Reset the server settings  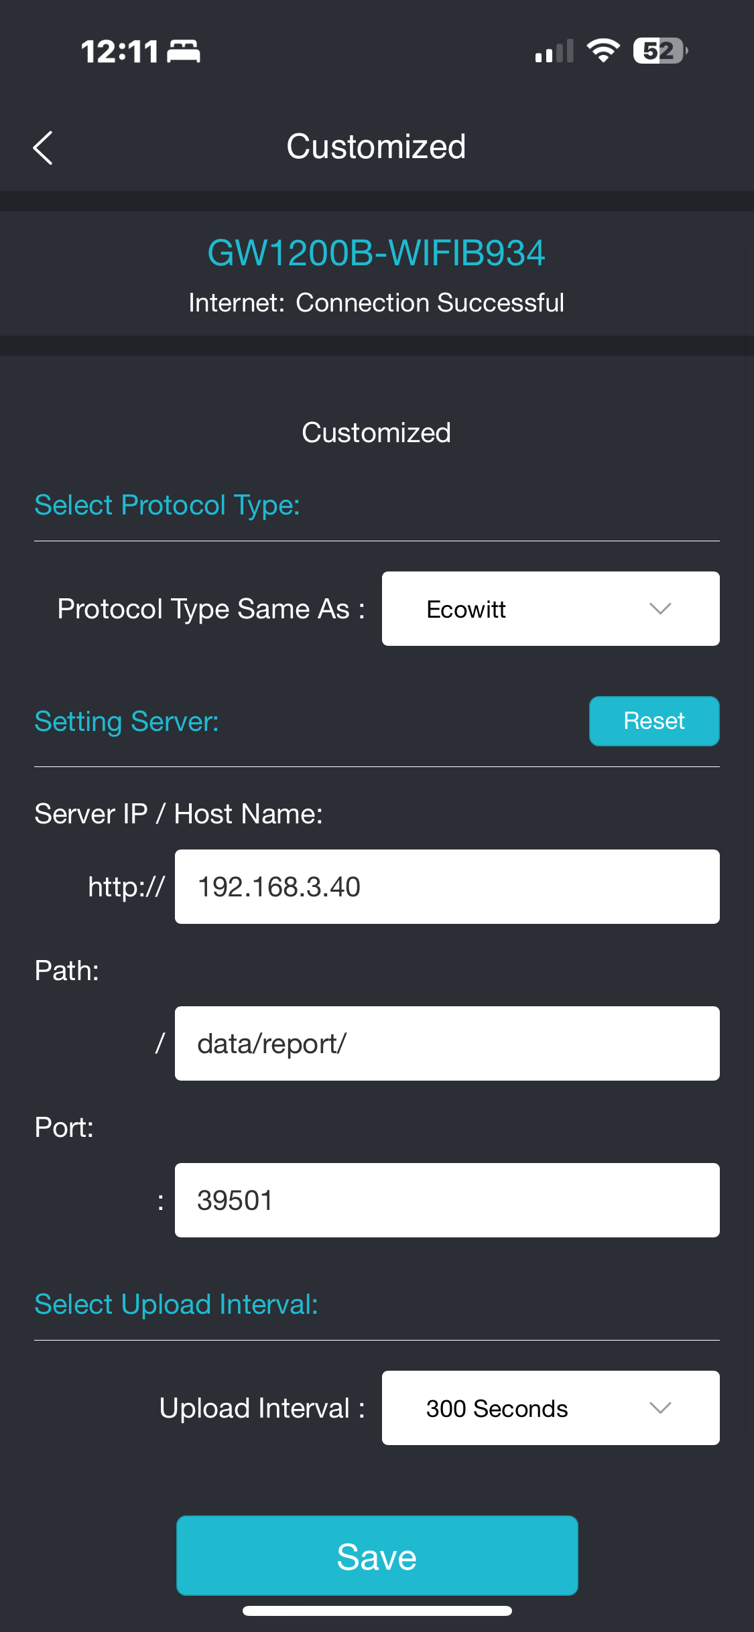654,721
